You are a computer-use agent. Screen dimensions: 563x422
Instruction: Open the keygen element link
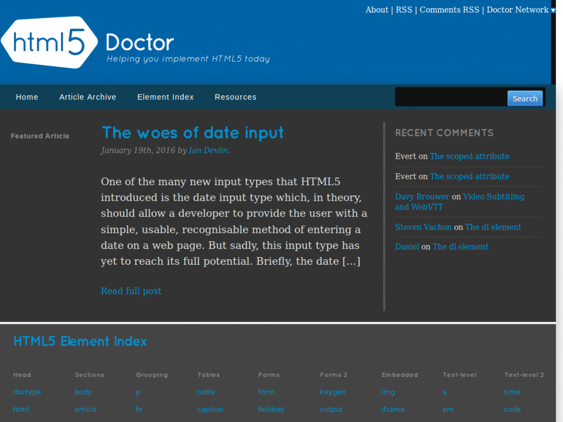(333, 392)
